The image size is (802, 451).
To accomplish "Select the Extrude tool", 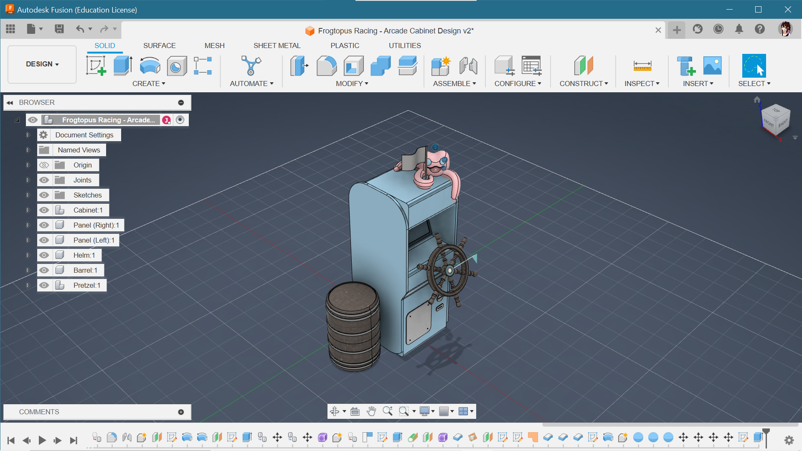I will click(x=123, y=66).
